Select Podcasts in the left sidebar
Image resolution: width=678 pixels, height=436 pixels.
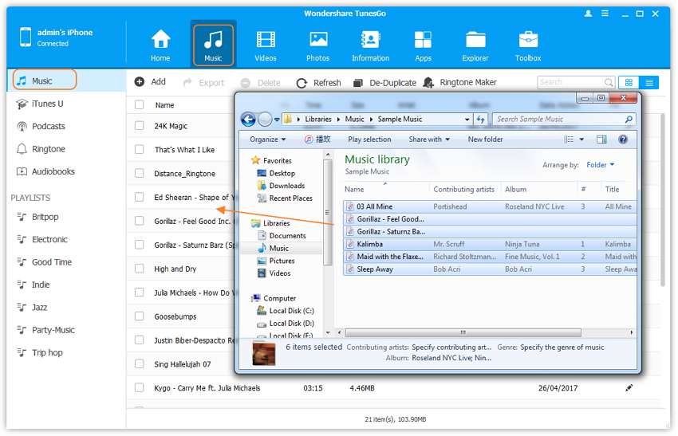[48, 126]
